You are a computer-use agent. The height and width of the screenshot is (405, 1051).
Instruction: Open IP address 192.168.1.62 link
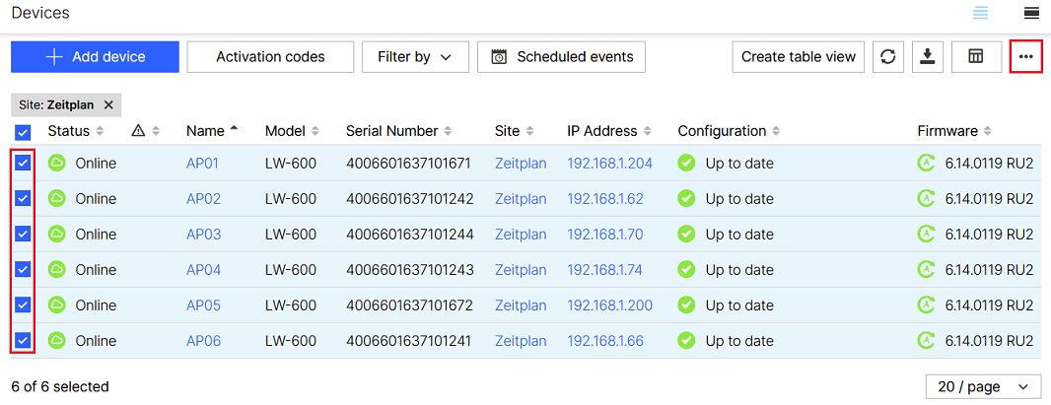coord(604,199)
